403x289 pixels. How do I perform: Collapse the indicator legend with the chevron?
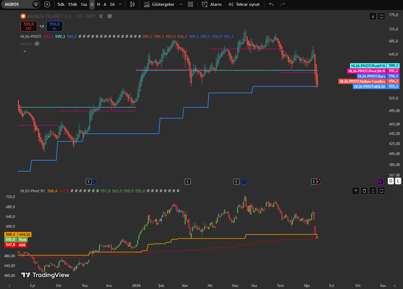pyautogui.click(x=24, y=51)
